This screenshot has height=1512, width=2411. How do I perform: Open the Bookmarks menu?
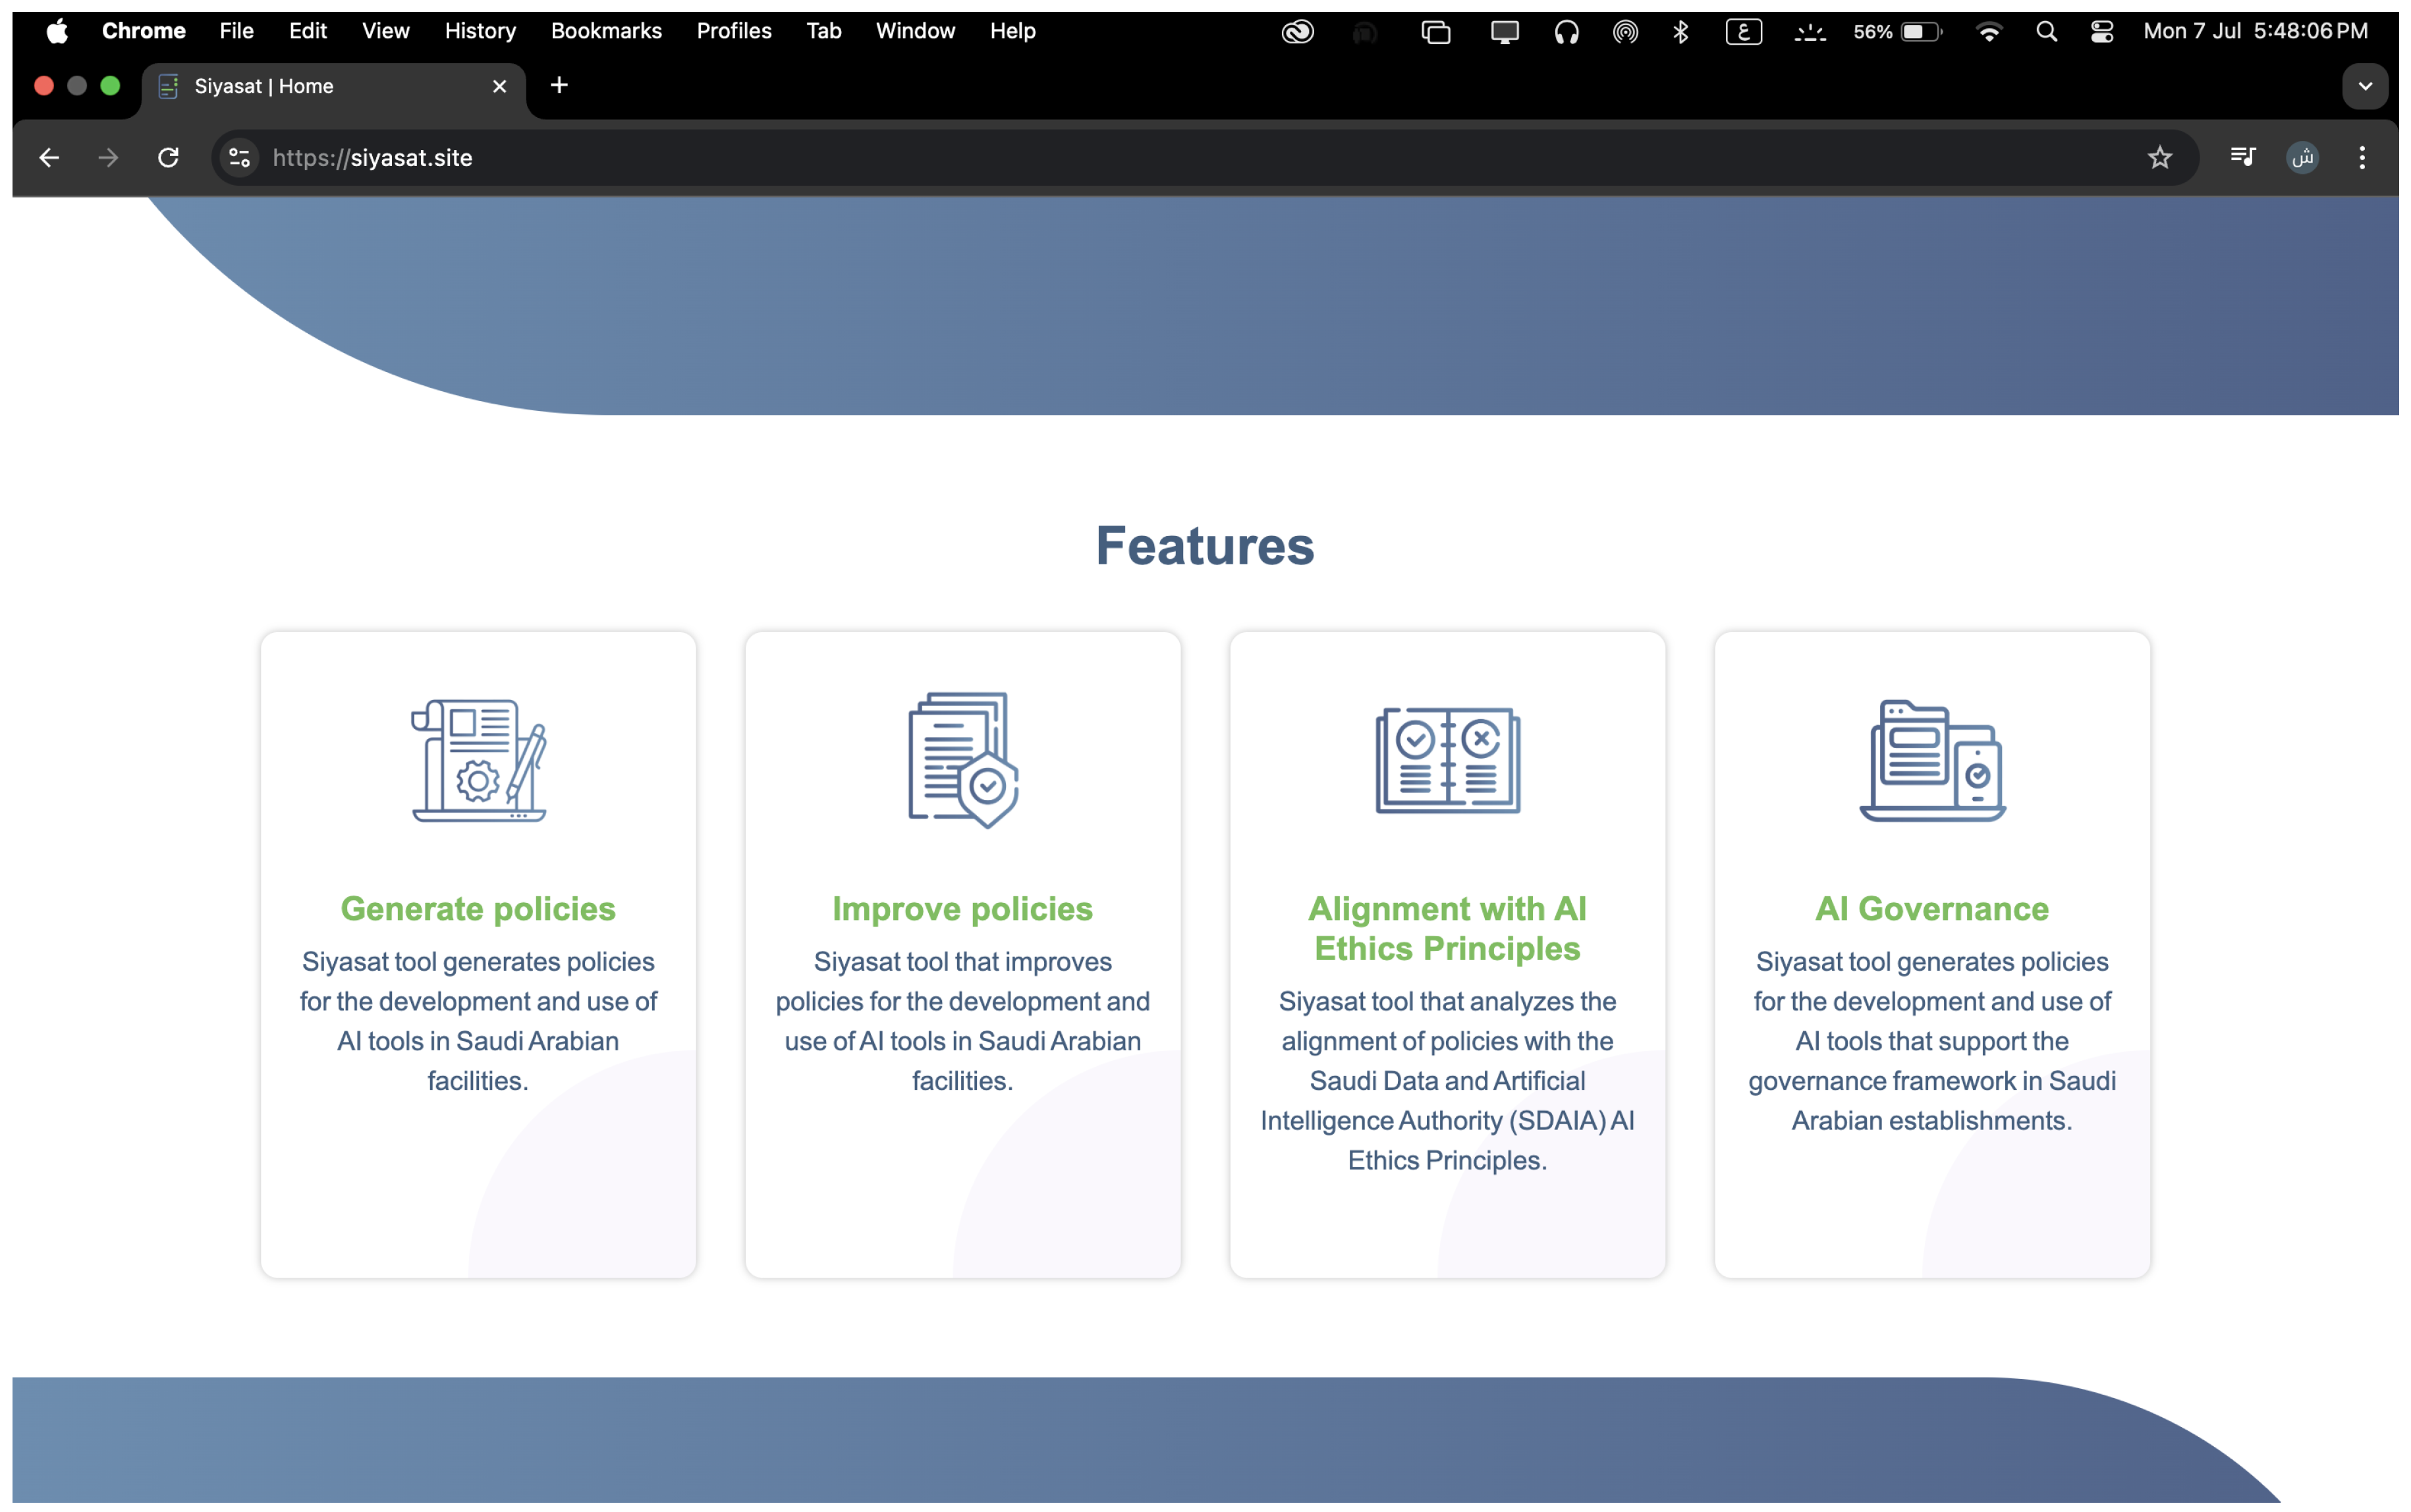point(605,31)
